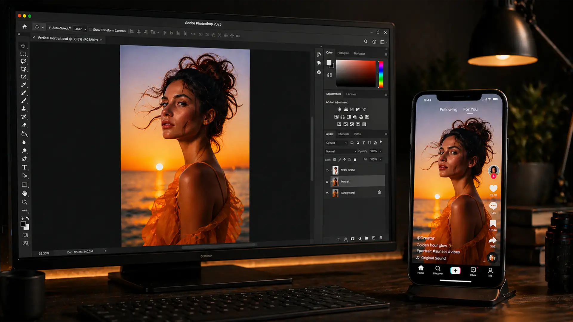Toggle visibility of the Color Grade layer

(x=327, y=170)
